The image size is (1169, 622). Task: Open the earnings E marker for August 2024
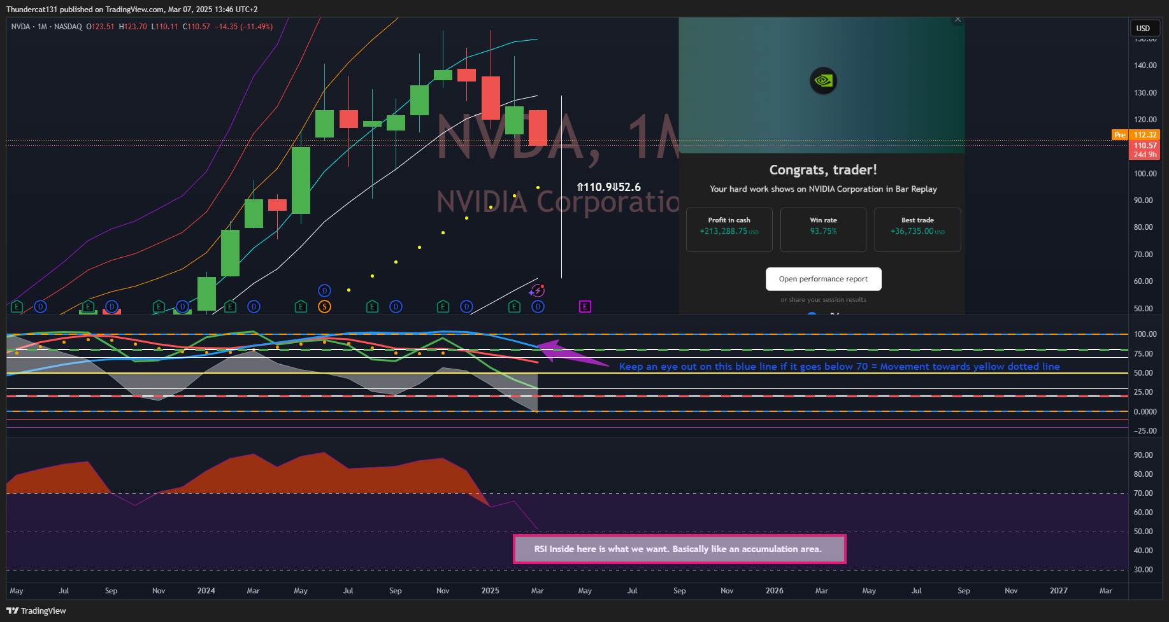pos(372,307)
